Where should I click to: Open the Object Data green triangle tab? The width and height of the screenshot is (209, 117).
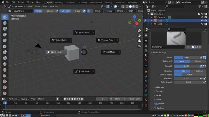click(x=146, y=95)
